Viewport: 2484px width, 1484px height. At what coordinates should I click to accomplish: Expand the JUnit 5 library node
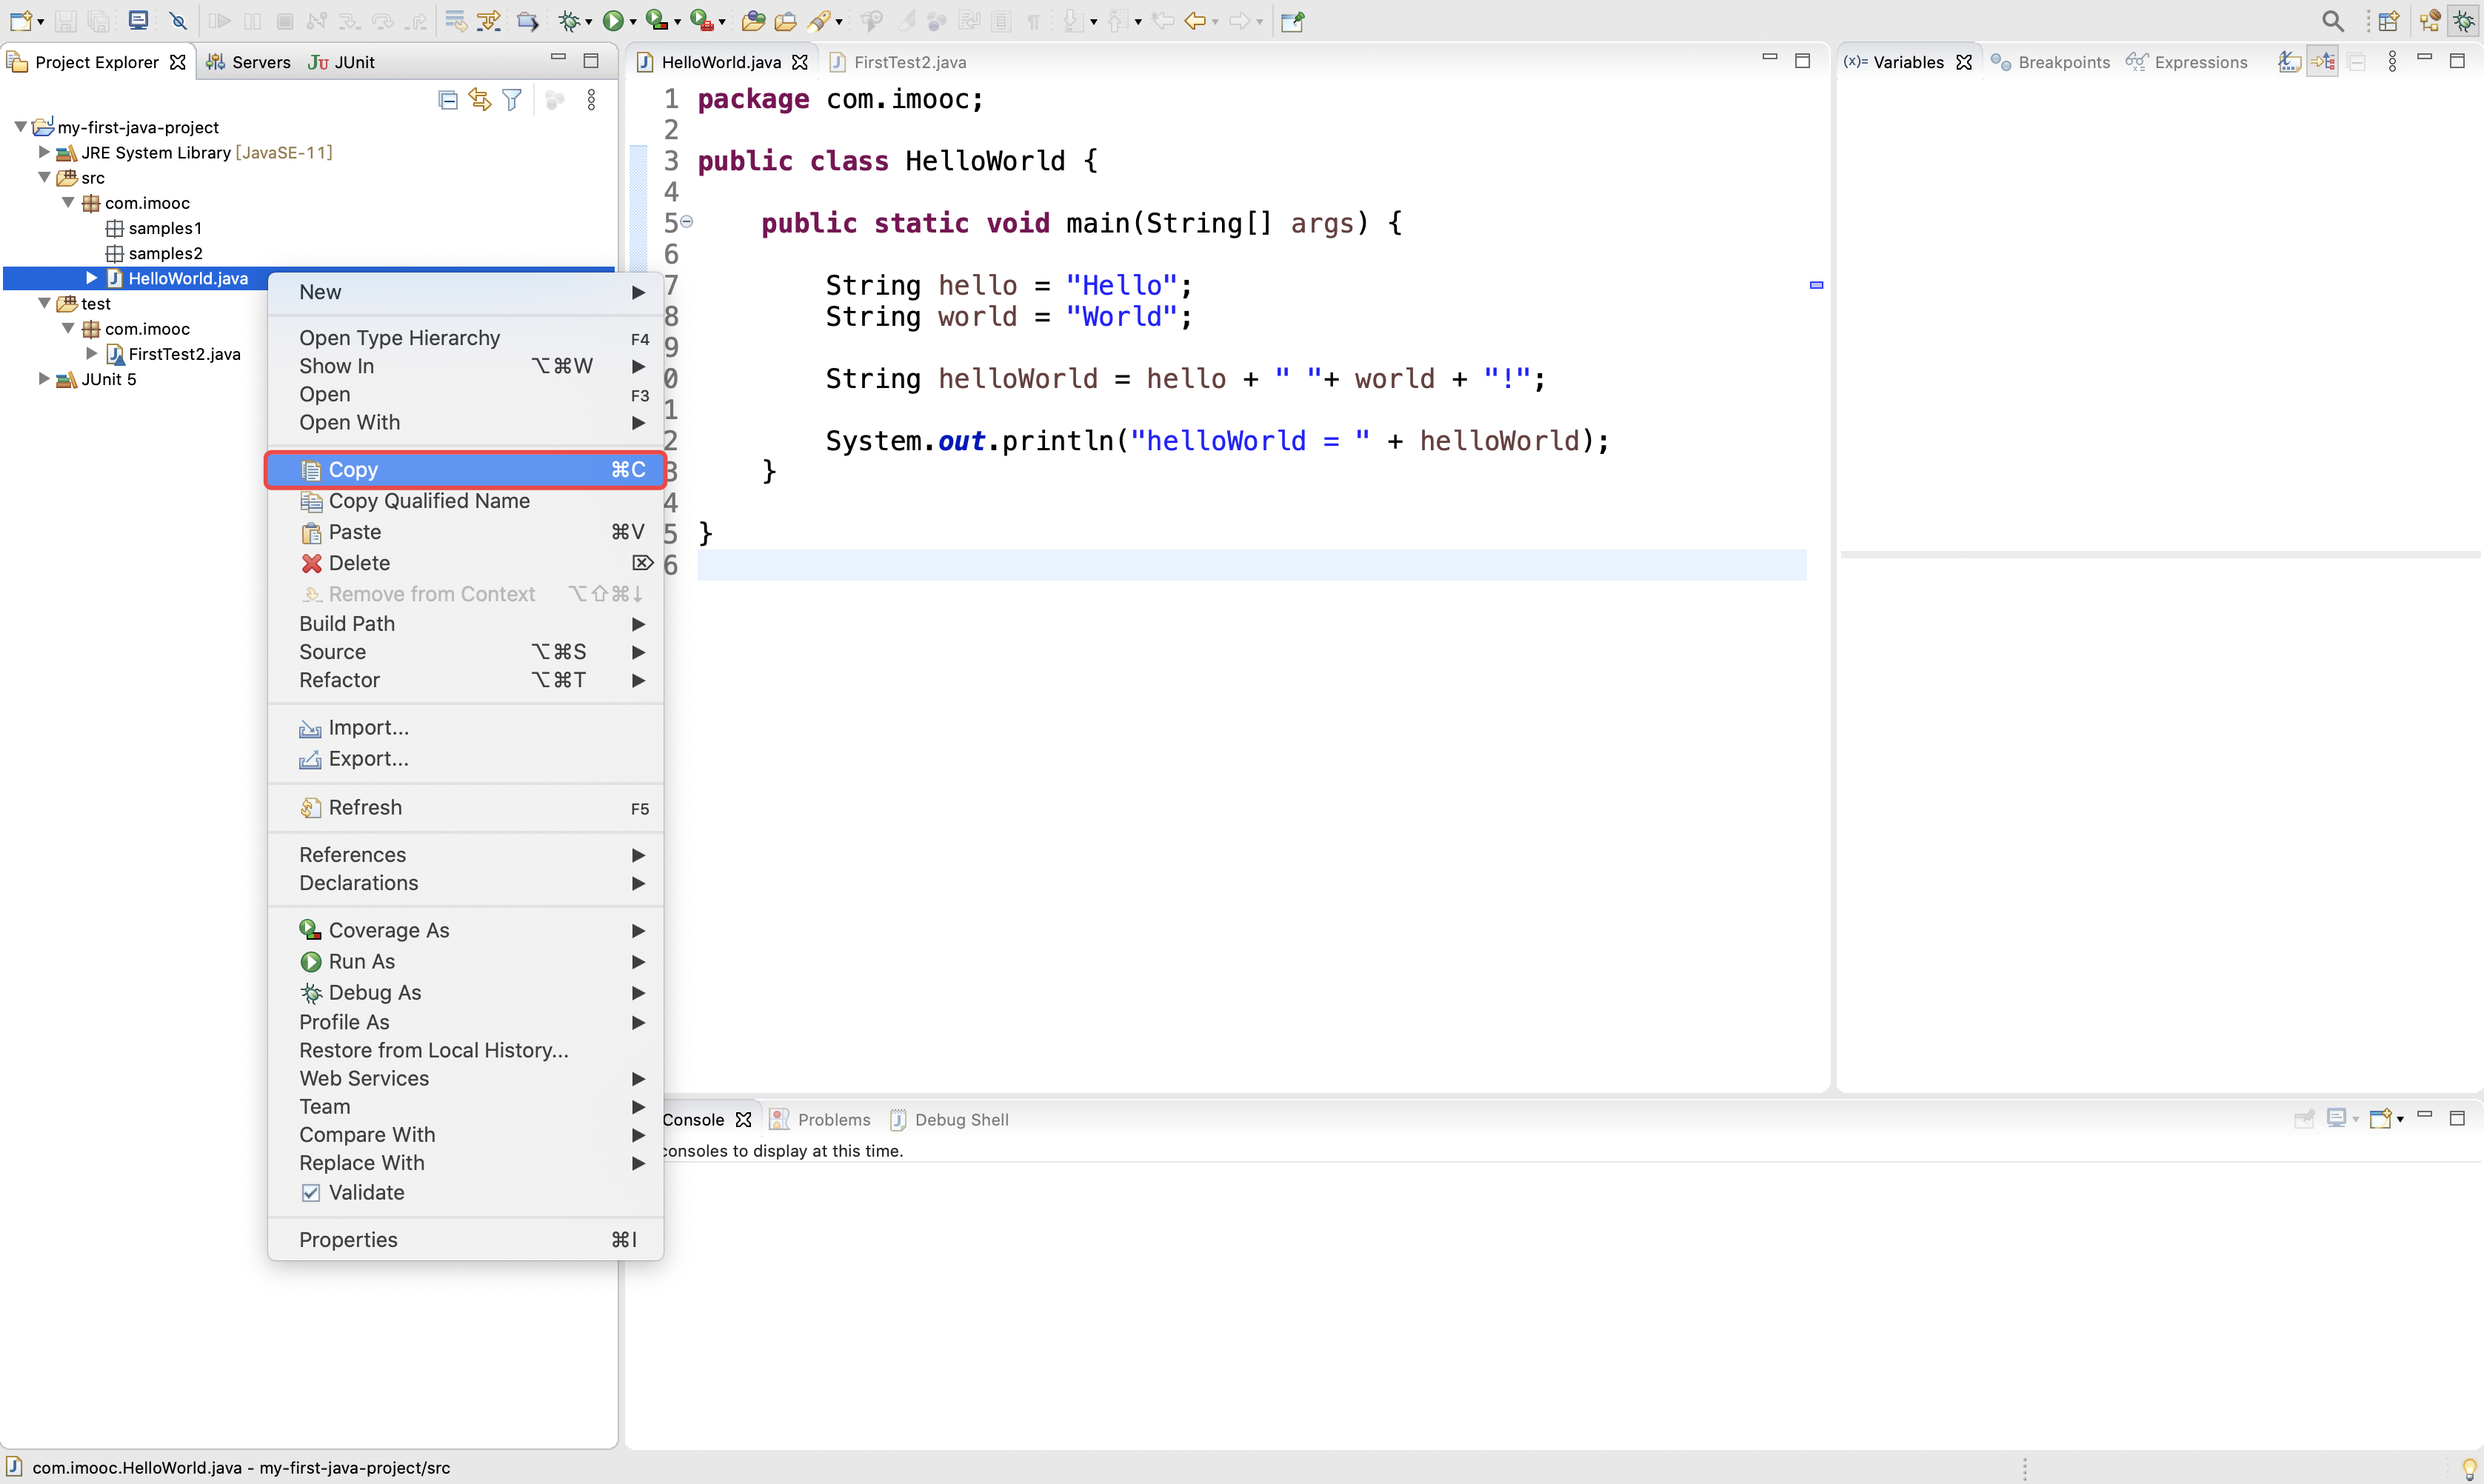pos(44,378)
